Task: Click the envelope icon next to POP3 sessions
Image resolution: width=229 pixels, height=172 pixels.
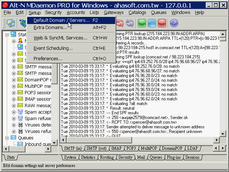Action: [x=20, y=92]
